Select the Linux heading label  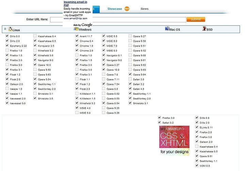tap(16, 30)
